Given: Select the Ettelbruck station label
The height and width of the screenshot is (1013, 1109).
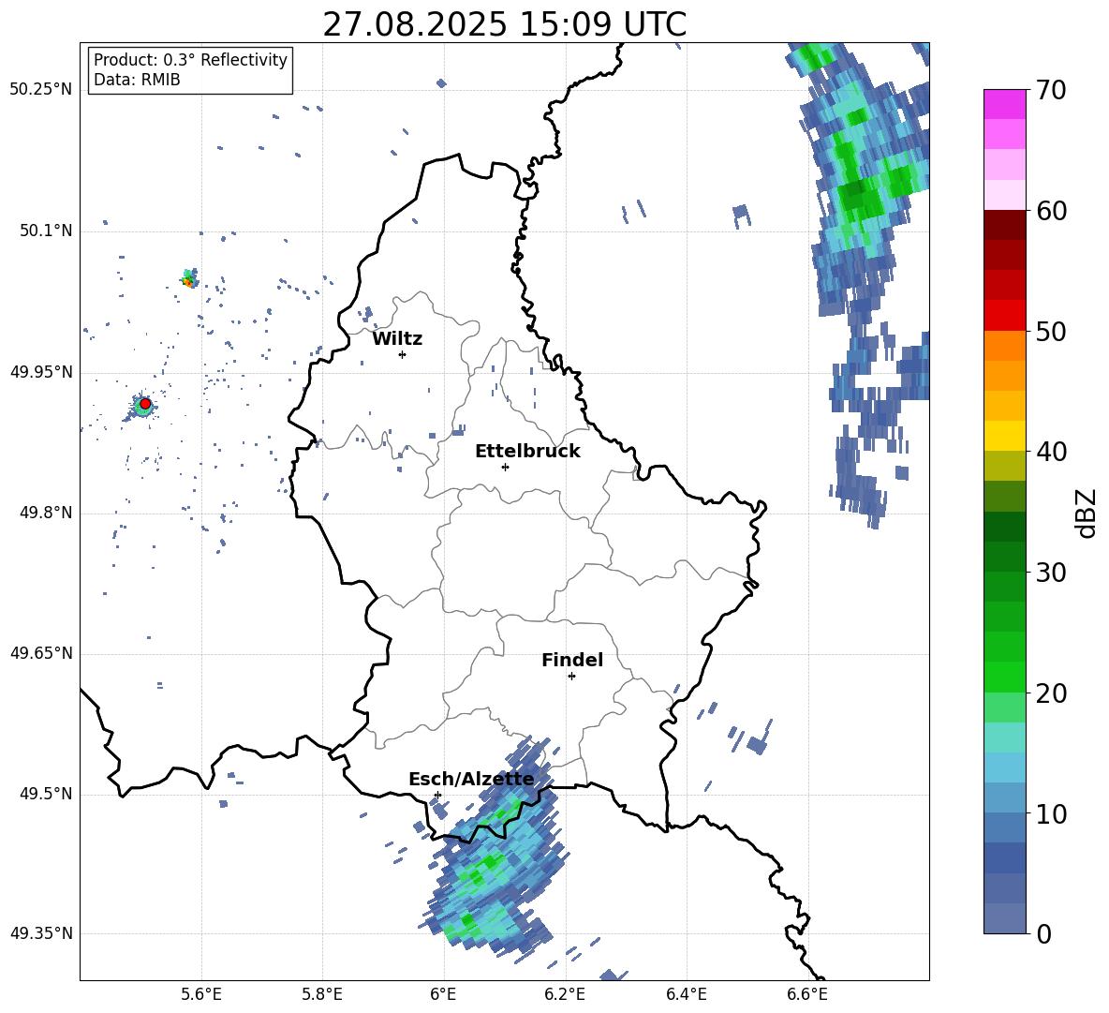Looking at the screenshot, I should (527, 452).
